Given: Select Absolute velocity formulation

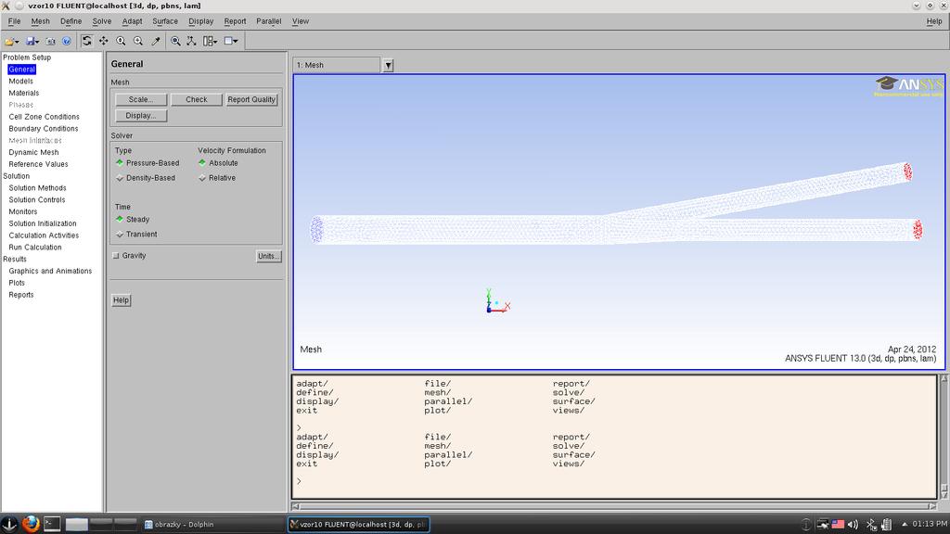Looking at the screenshot, I should coord(218,163).
